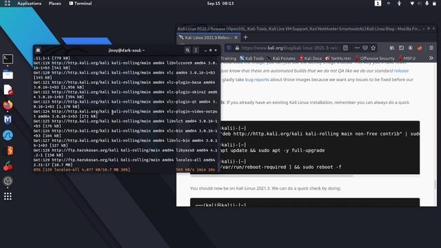Open the Kali Forums bookmark
441x248 pixels.
pyautogui.click(x=281, y=58)
